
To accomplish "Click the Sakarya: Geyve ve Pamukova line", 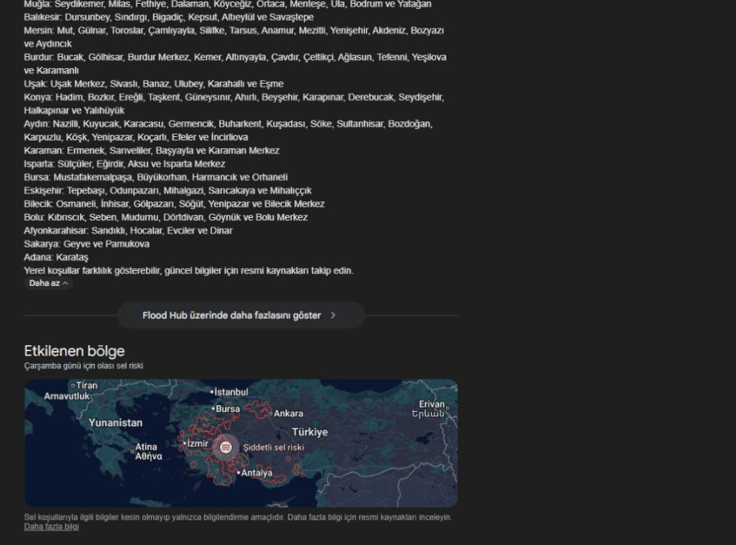I will [x=86, y=244].
